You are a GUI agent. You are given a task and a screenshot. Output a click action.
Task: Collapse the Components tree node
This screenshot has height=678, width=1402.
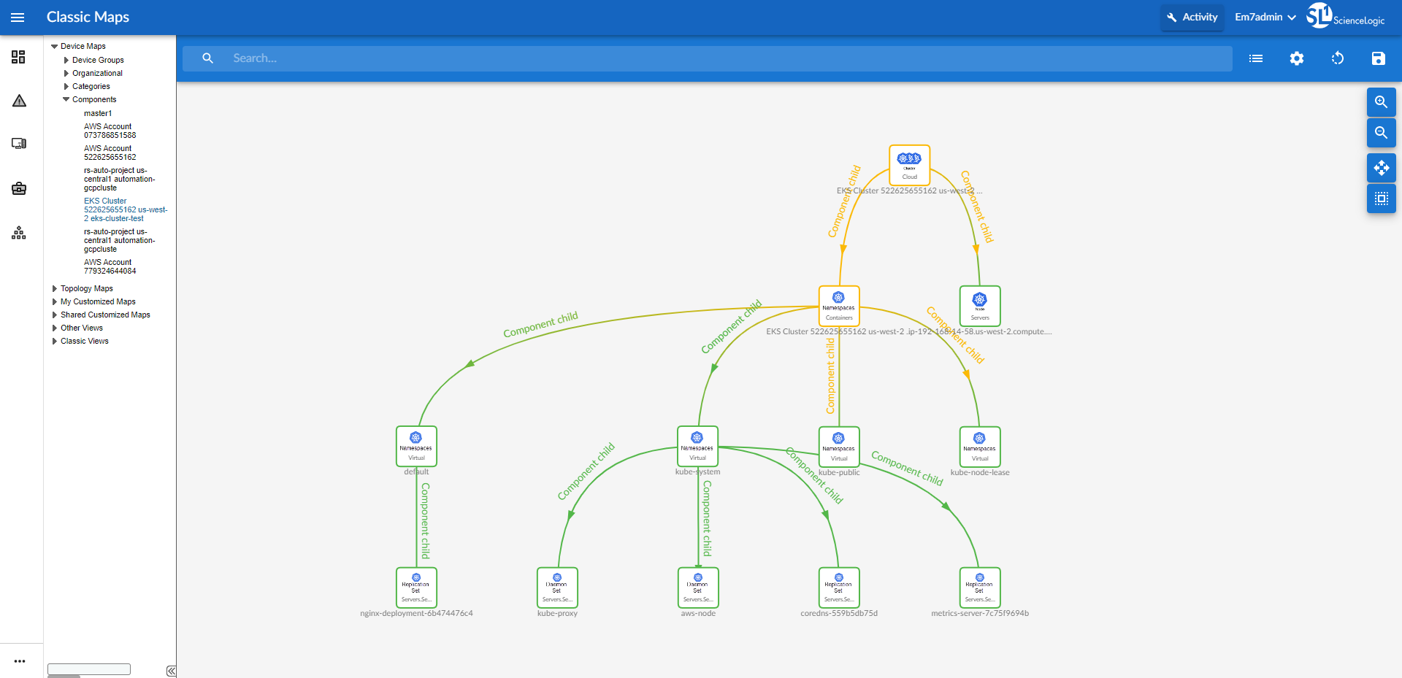coord(66,100)
